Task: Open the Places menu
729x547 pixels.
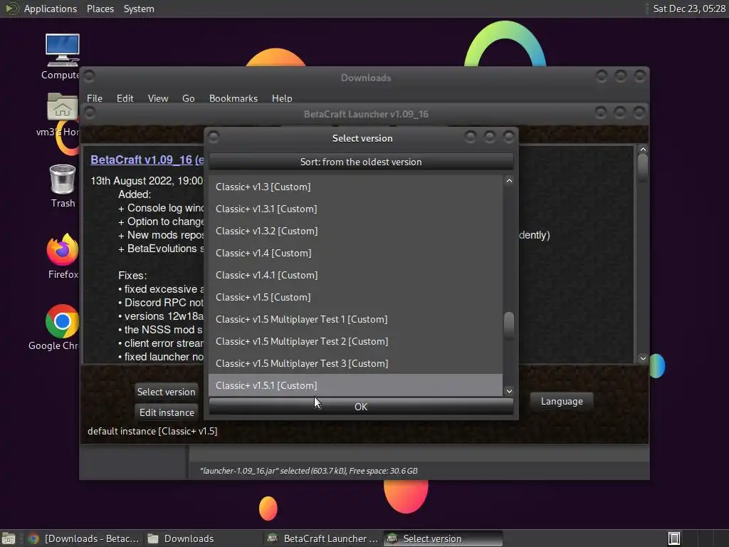Action: [x=100, y=9]
